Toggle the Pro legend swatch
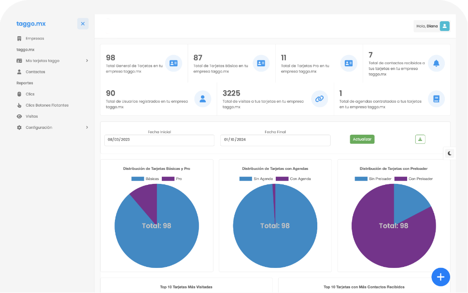The image size is (468, 293). [168, 179]
